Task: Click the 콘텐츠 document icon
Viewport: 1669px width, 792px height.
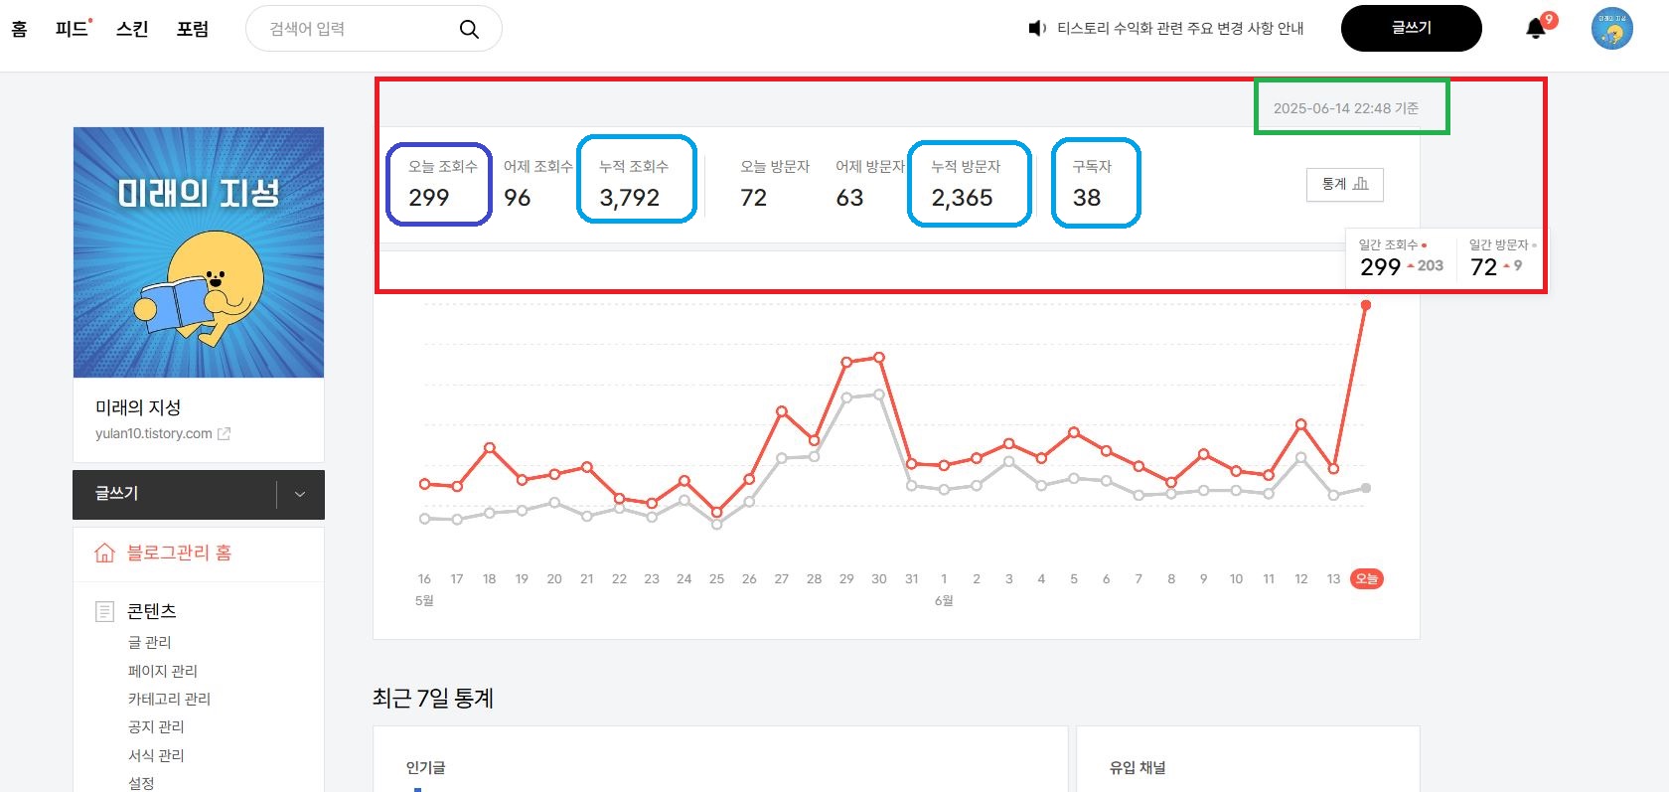Action: (104, 611)
